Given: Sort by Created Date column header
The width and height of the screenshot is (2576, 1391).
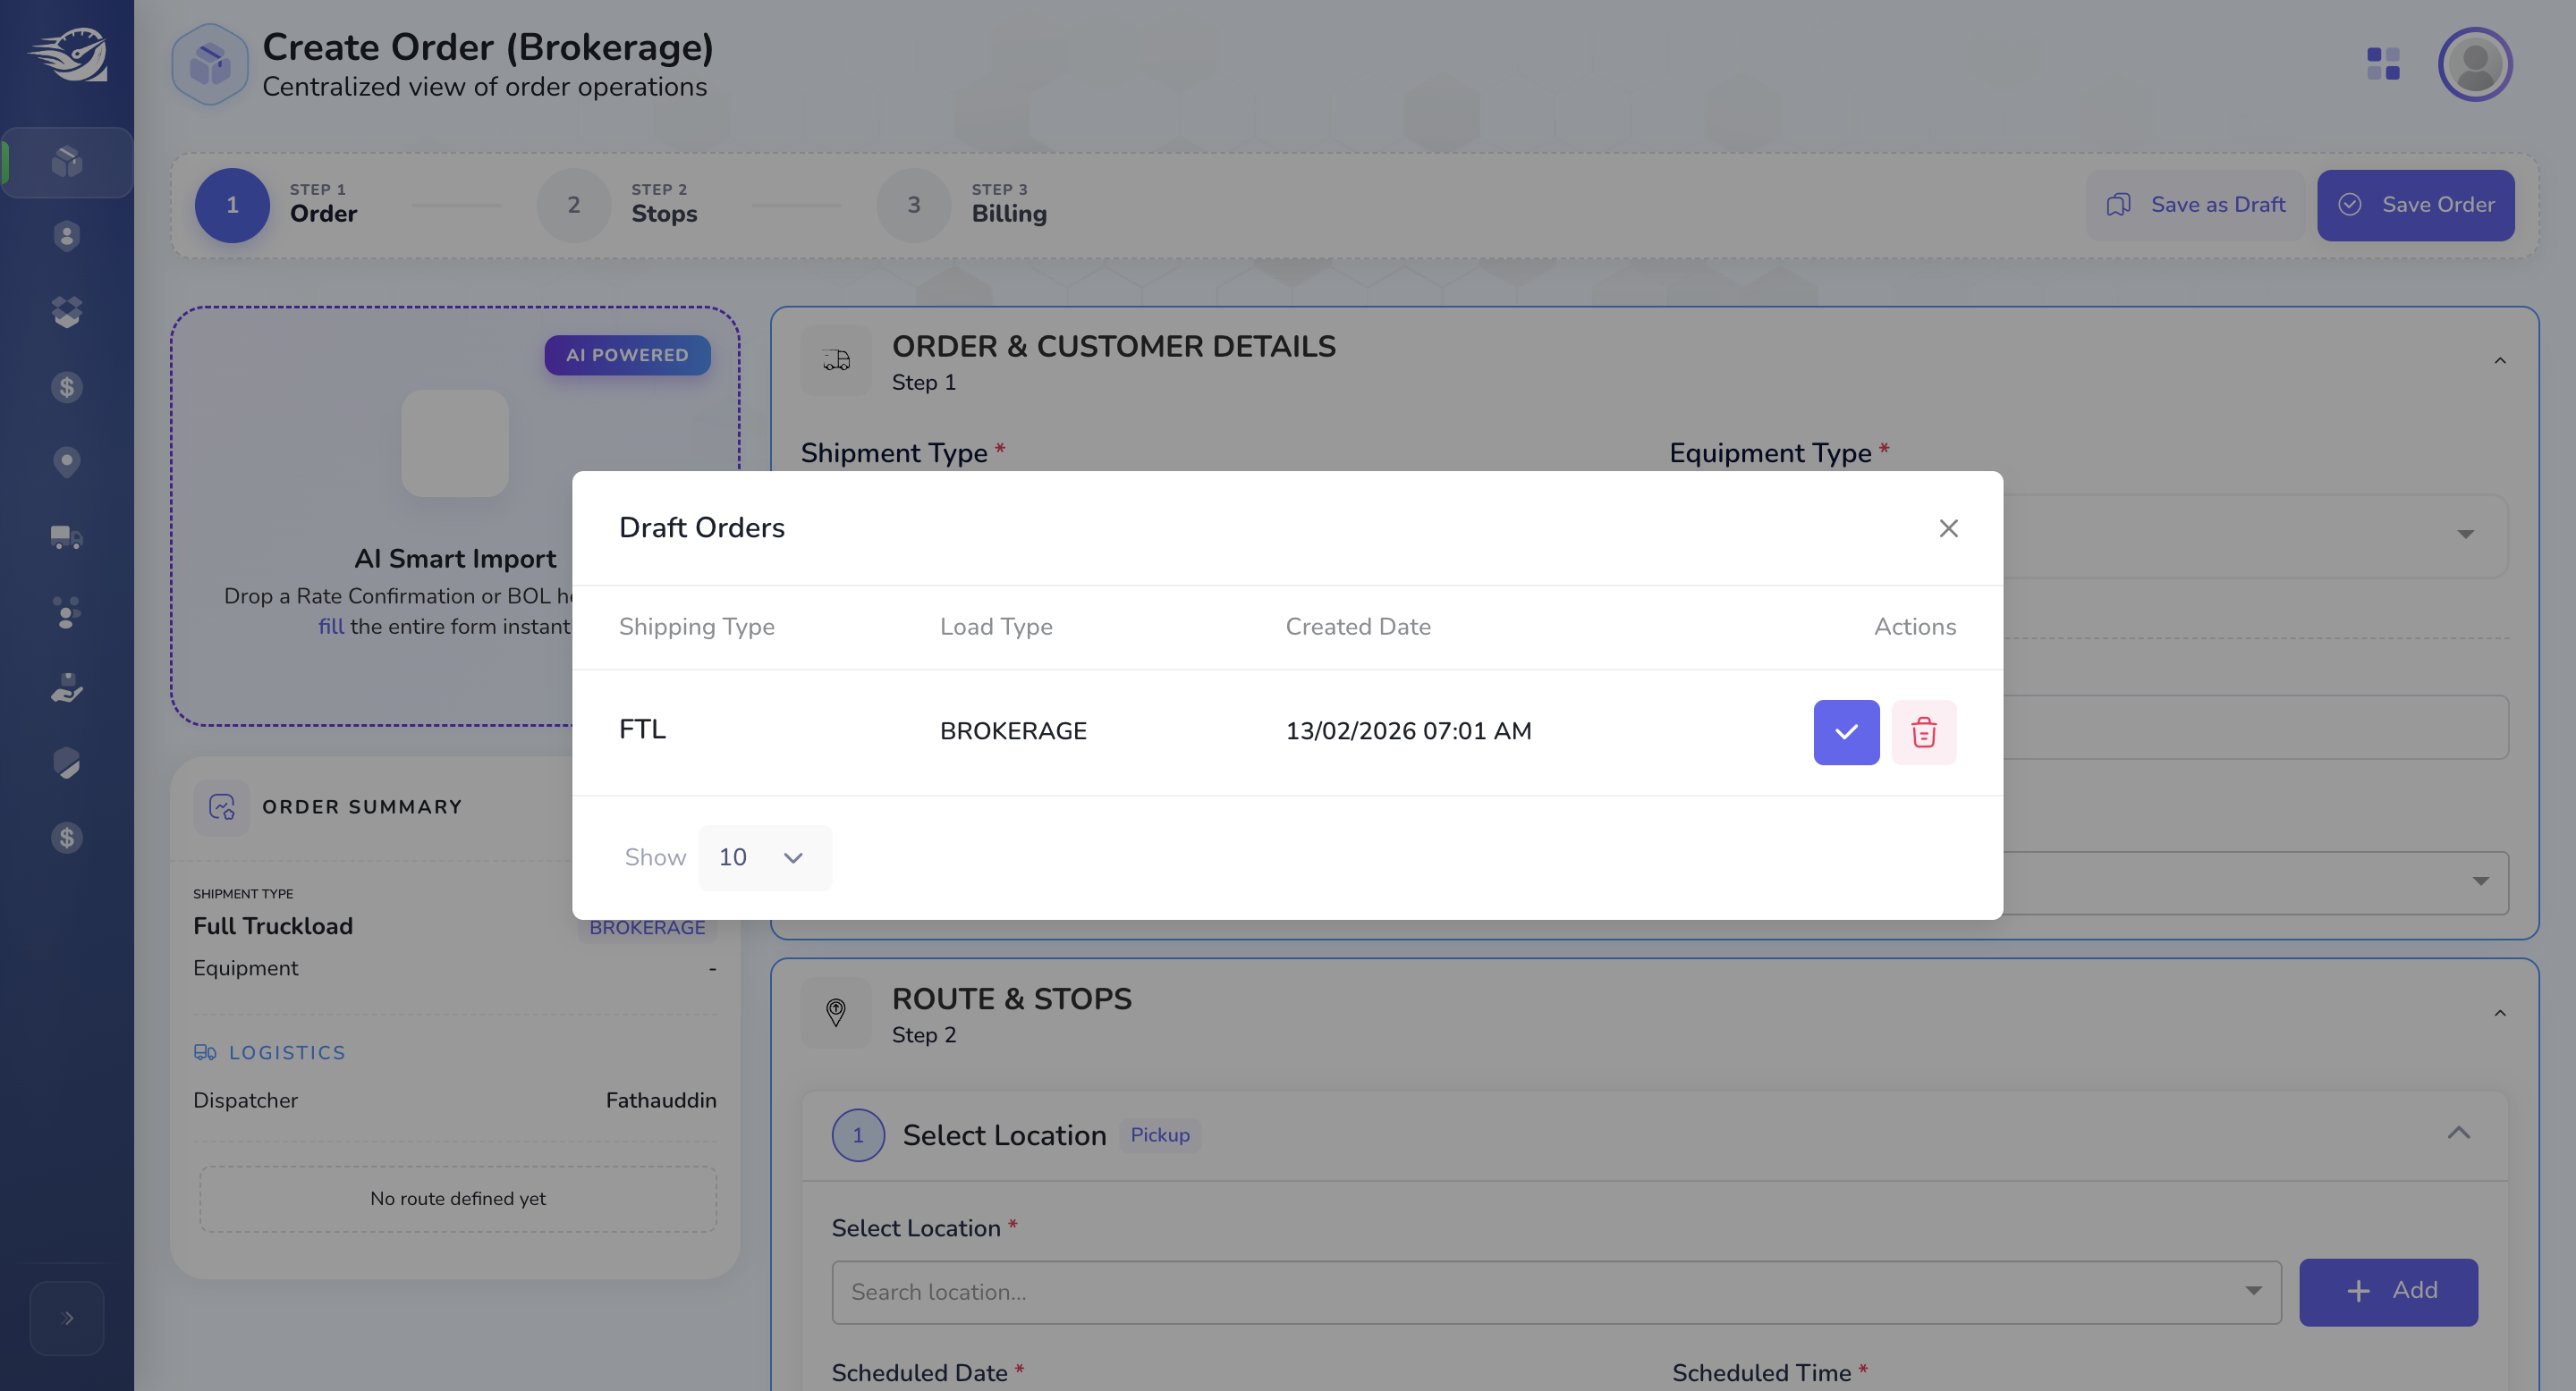Looking at the screenshot, I should click(x=1357, y=627).
